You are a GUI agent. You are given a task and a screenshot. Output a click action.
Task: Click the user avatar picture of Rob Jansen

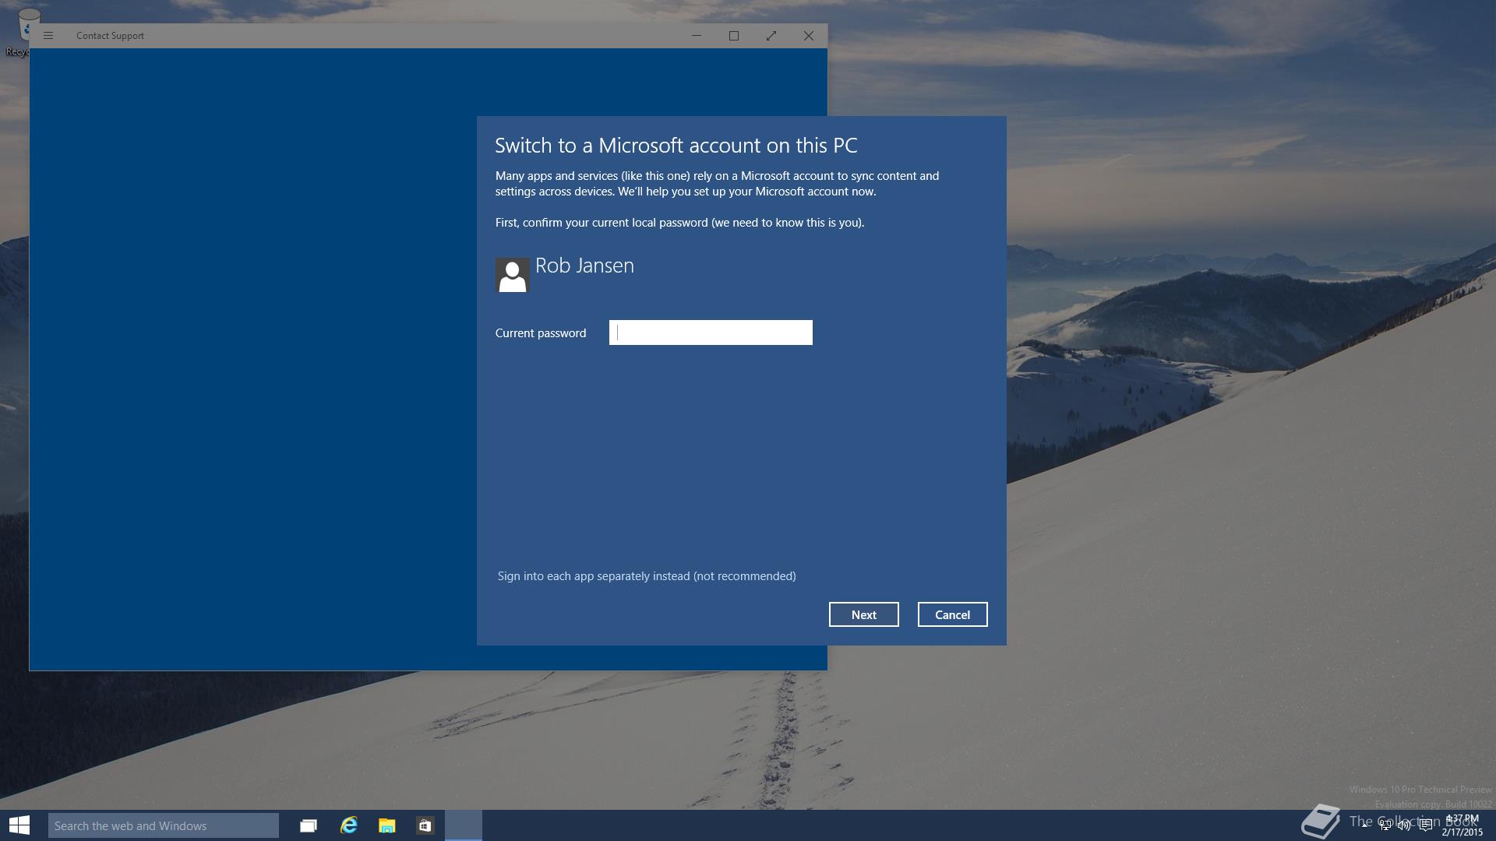coord(512,275)
